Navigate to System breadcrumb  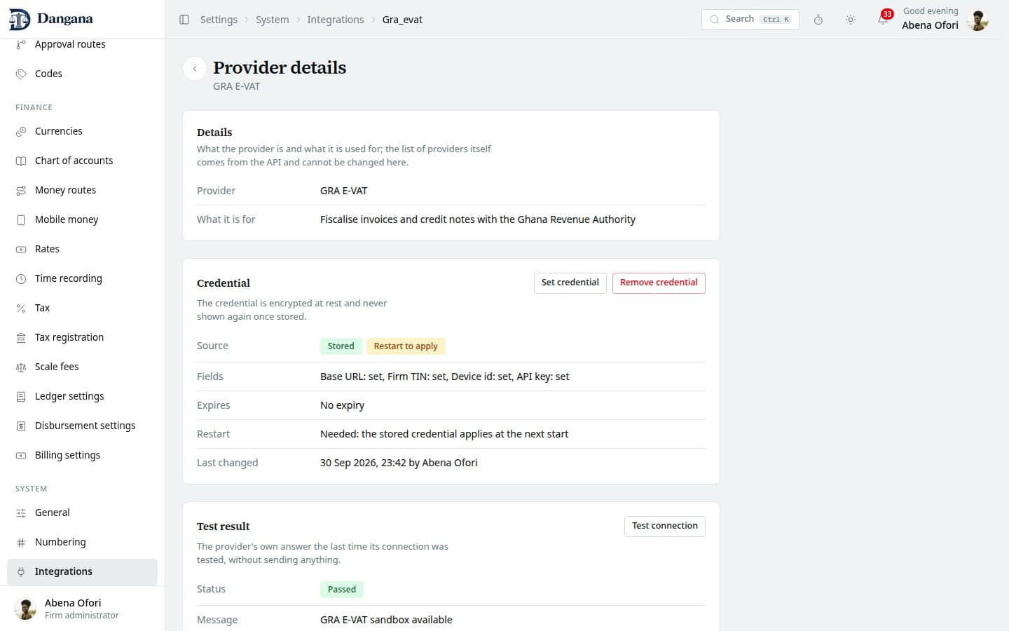click(272, 20)
